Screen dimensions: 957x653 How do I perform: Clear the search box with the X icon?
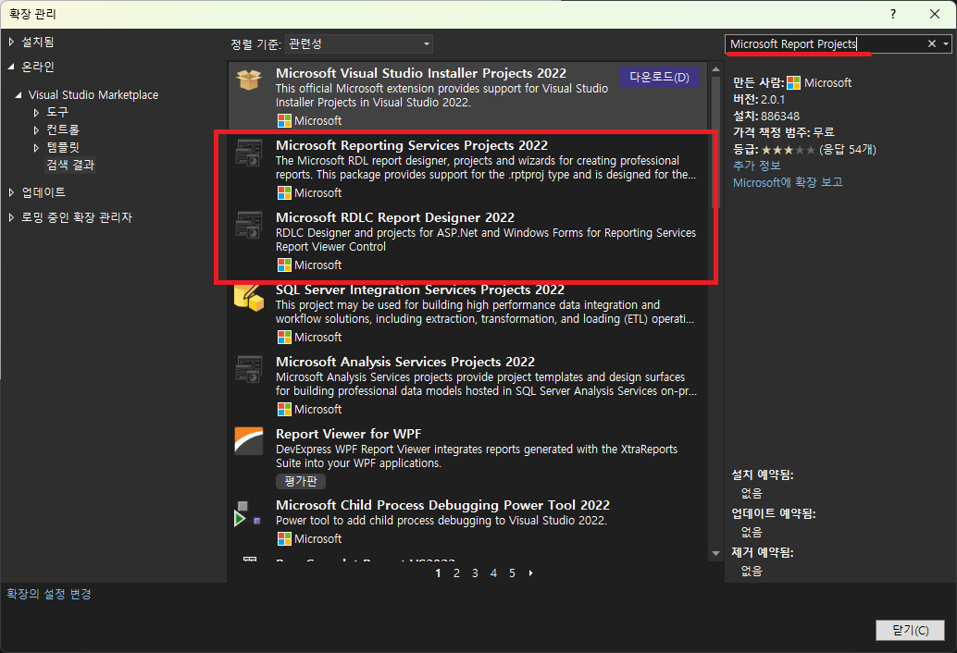pos(931,43)
